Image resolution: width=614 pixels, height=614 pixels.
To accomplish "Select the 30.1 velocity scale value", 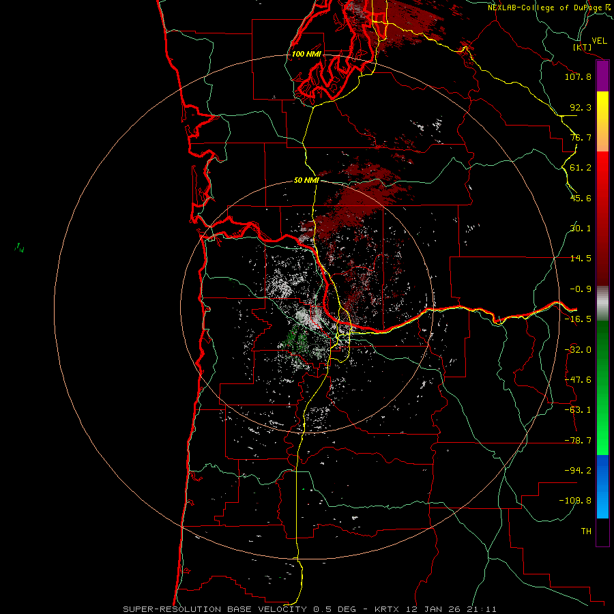I will (x=581, y=229).
